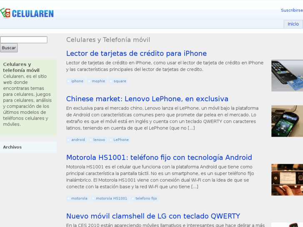Click the Archivos sidebar heading

(13, 147)
